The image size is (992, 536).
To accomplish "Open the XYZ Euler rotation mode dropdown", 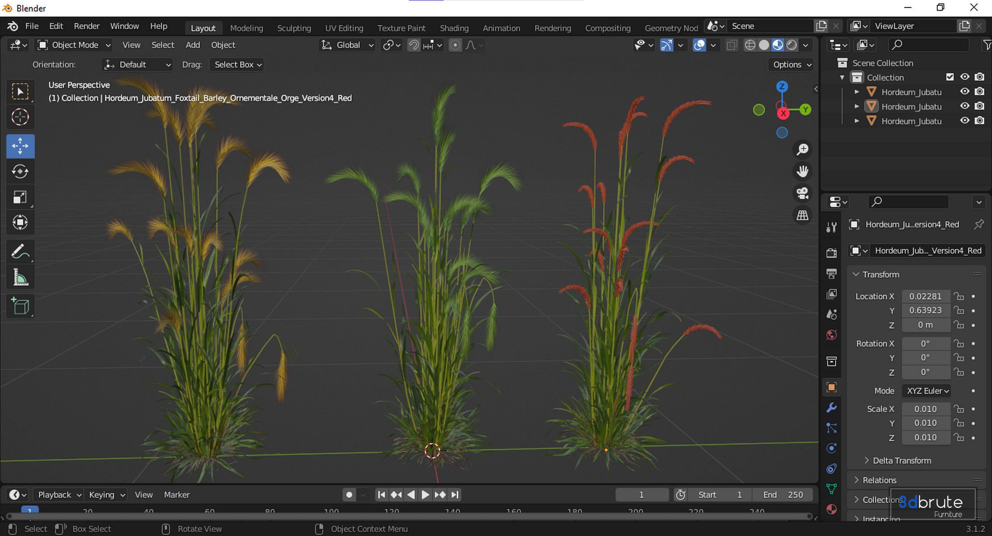I will pos(927,391).
